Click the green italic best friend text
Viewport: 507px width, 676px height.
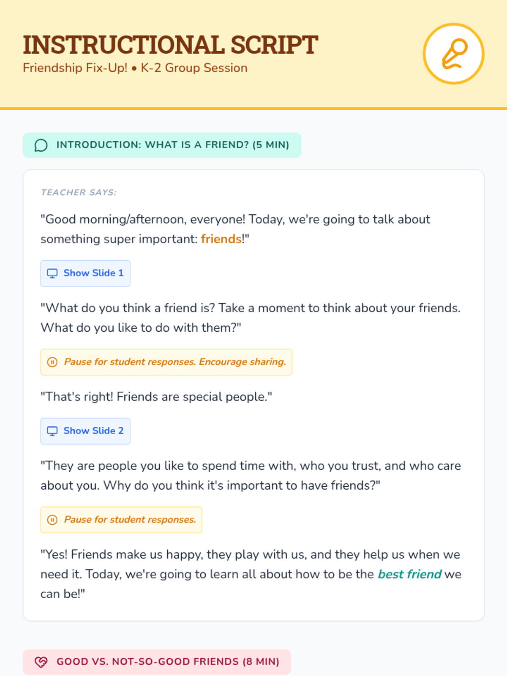tap(409, 574)
